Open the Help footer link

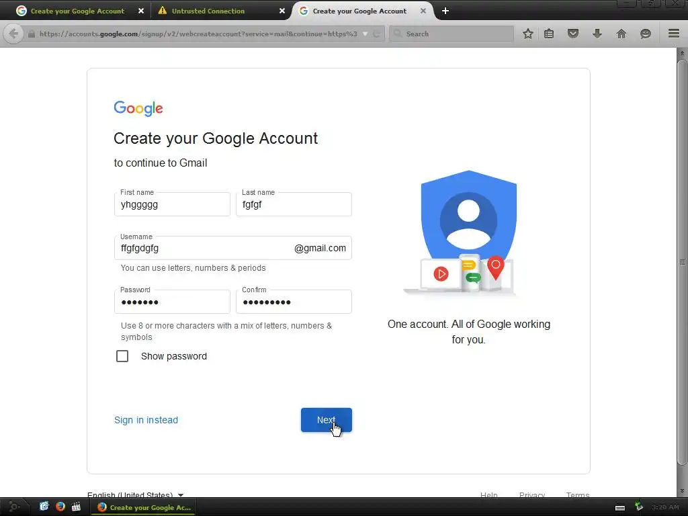(x=489, y=495)
